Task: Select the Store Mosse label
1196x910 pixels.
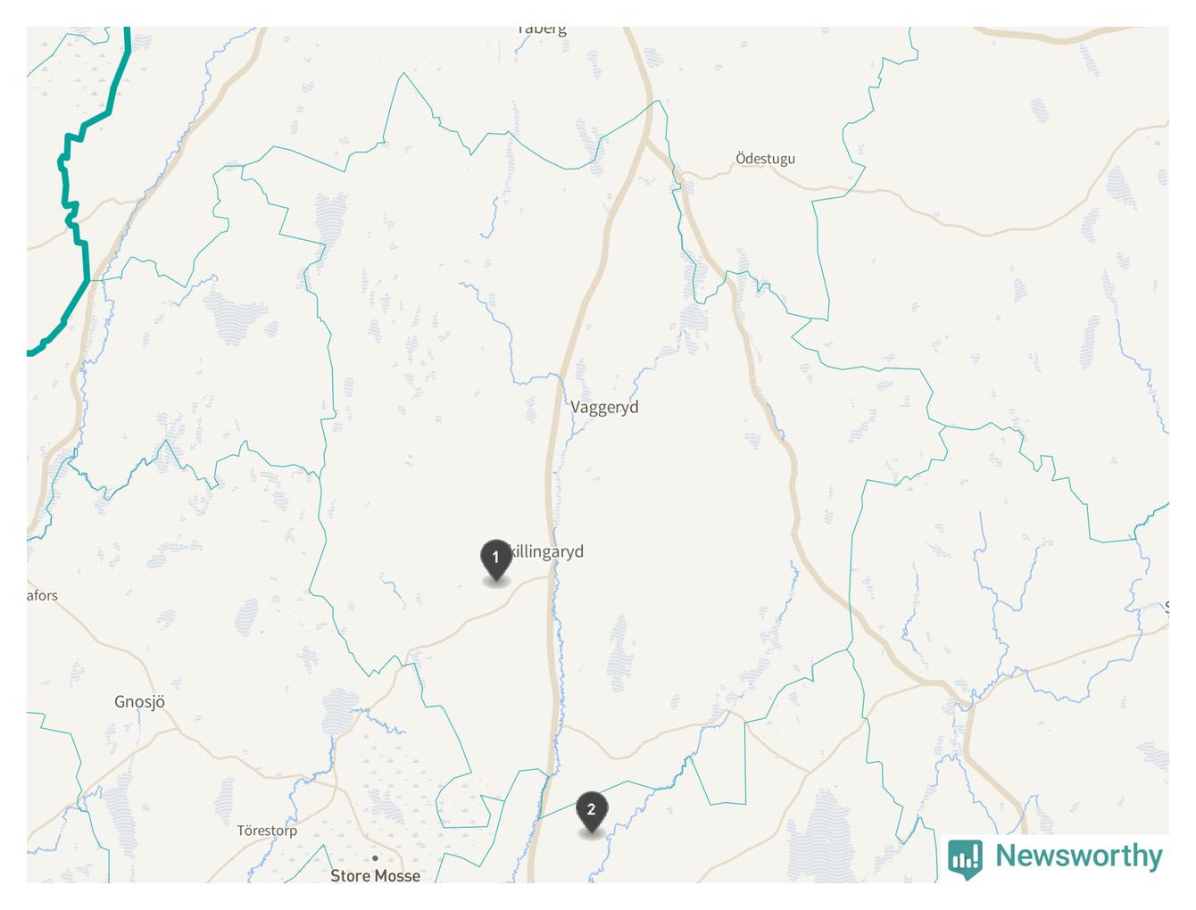Action: pos(375,876)
